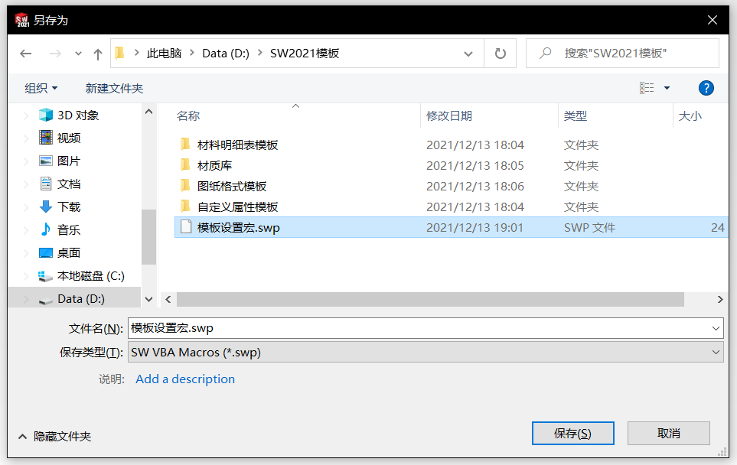This screenshot has height=465, width=737.
Task: Select the 材料明细表模板 folder
Action: point(237,145)
